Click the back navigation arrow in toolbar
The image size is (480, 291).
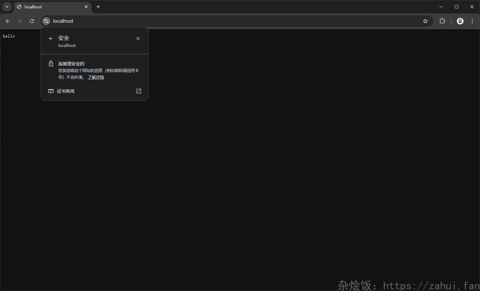[8, 21]
